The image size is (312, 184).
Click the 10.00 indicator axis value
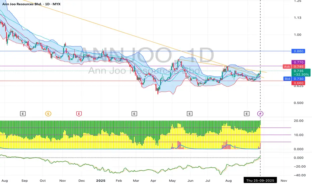(299, 135)
